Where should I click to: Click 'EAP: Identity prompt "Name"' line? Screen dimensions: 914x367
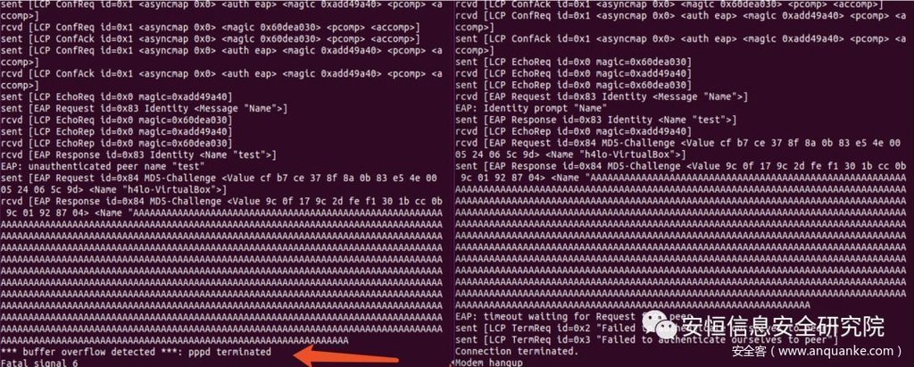(x=531, y=109)
